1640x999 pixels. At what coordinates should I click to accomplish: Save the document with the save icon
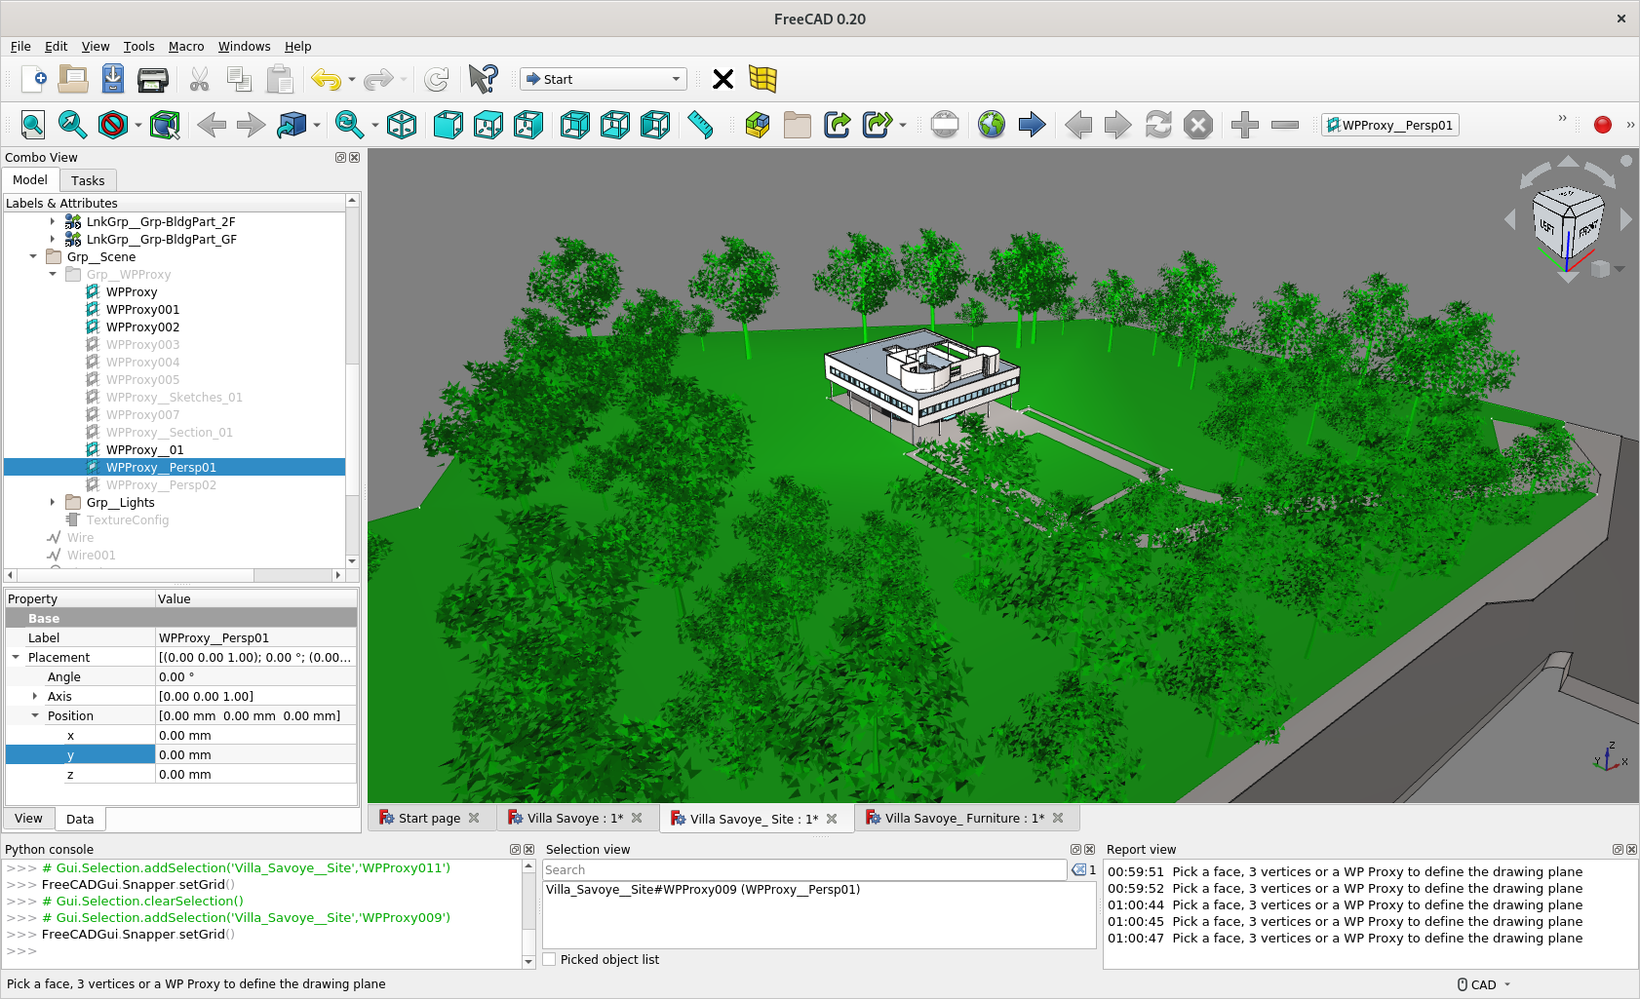click(x=113, y=79)
